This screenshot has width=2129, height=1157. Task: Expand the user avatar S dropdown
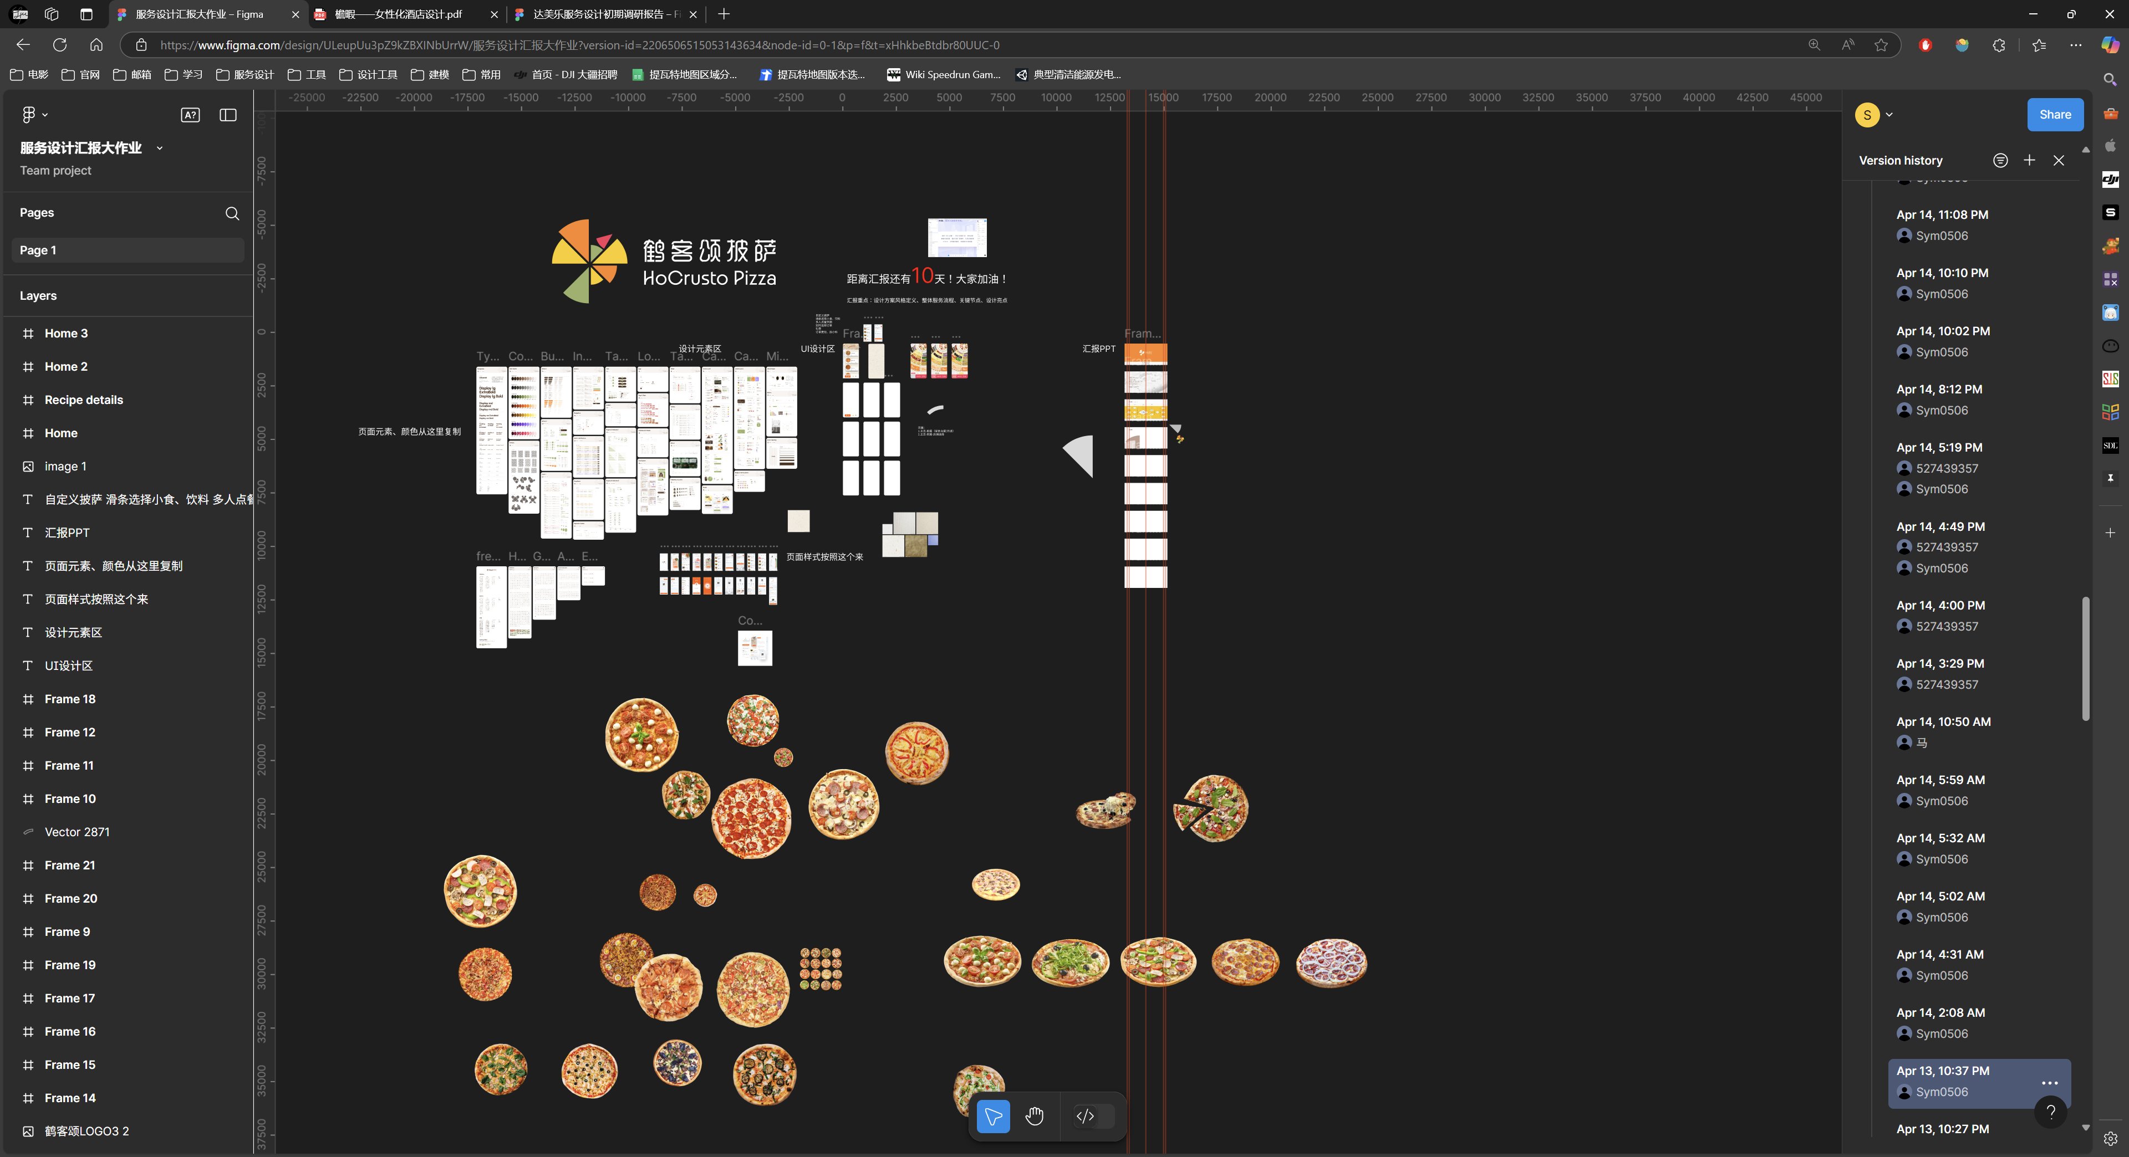1889,115
